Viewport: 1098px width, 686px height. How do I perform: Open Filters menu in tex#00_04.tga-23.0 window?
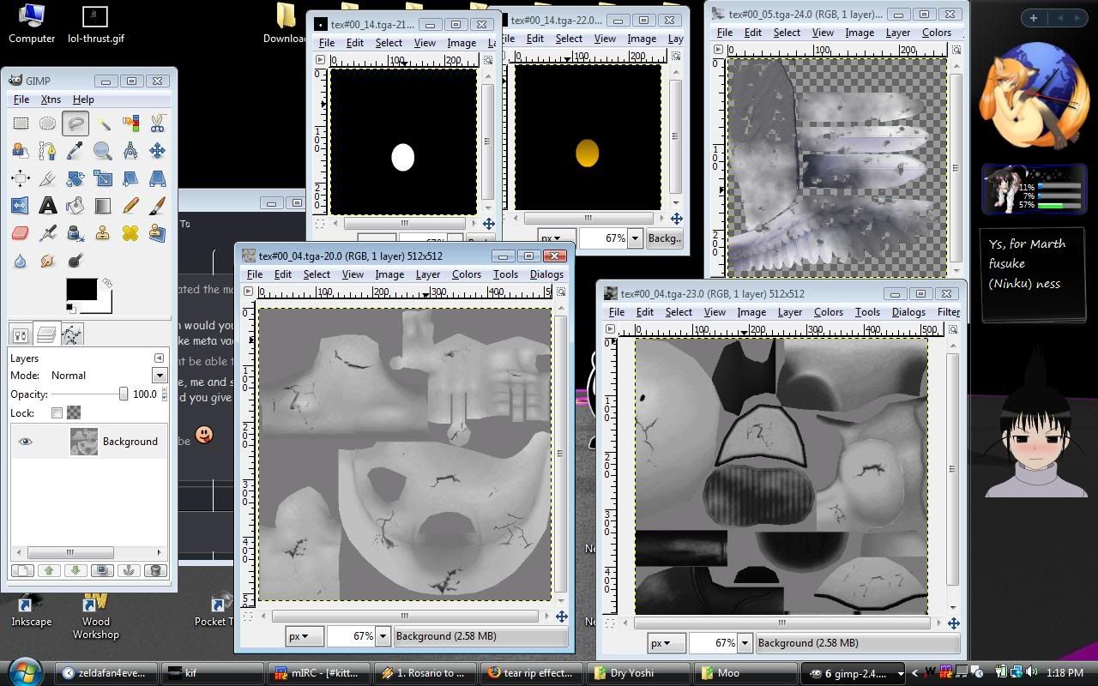(x=949, y=312)
